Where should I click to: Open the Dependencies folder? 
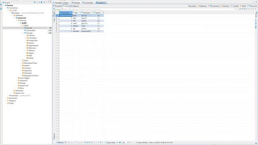coord(33,46)
